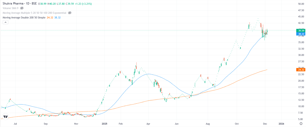The image size is (306, 127).
Task: Select the Volume SMA 9 legend label
Action: pos(10,8)
